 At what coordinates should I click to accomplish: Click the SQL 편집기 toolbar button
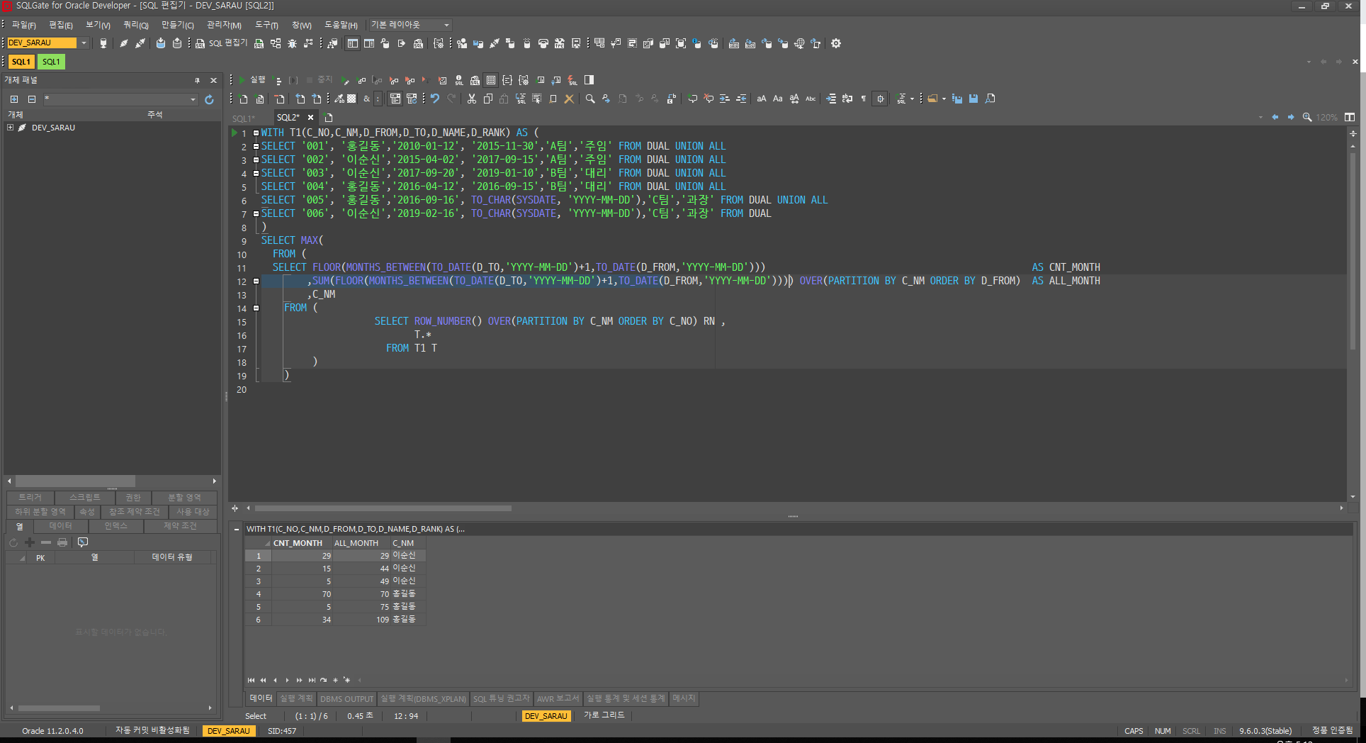[222, 43]
